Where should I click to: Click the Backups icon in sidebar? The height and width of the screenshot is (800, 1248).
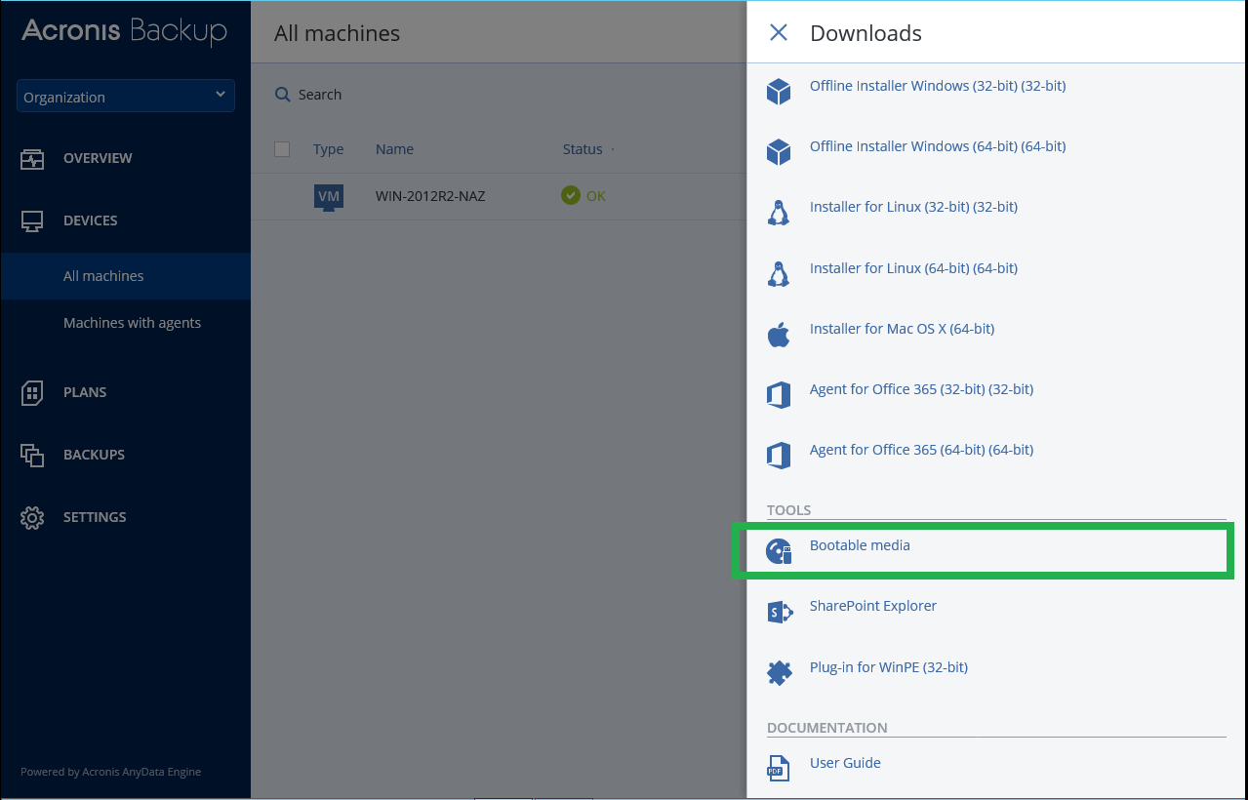[32, 456]
